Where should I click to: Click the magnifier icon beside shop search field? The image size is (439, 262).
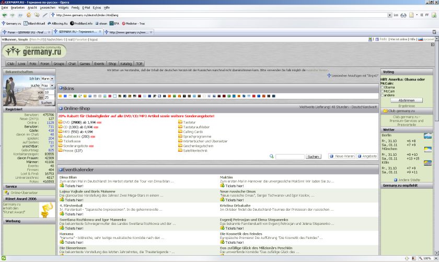(271, 156)
